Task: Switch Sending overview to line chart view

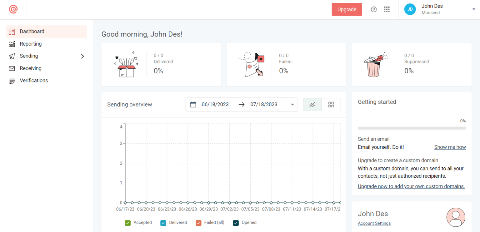Action: pos(312,105)
